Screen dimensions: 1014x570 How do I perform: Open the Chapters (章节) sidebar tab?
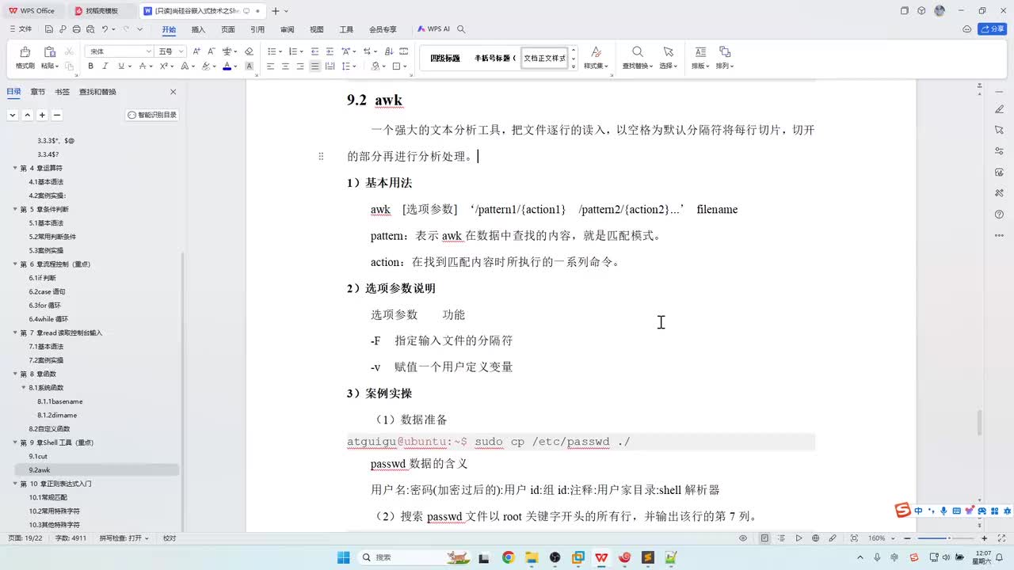click(38, 92)
